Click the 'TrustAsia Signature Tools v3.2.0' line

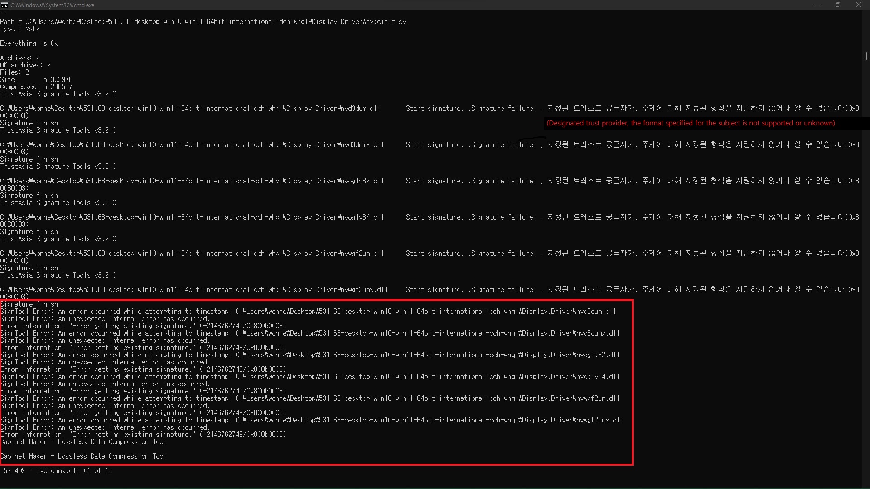click(x=58, y=94)
